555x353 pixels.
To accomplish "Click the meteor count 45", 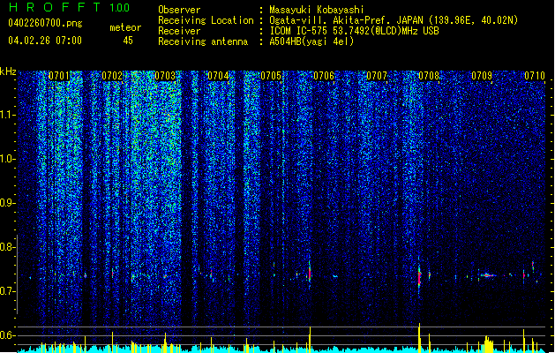I will click(128, 41).
